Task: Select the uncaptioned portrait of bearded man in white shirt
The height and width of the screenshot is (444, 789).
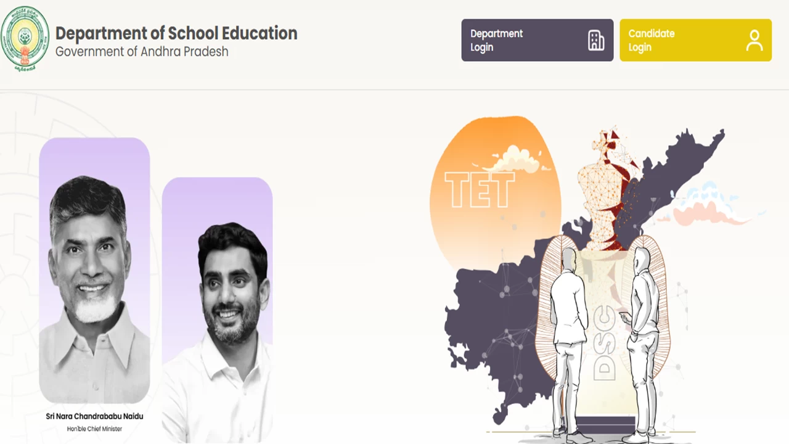Action: 217,310
